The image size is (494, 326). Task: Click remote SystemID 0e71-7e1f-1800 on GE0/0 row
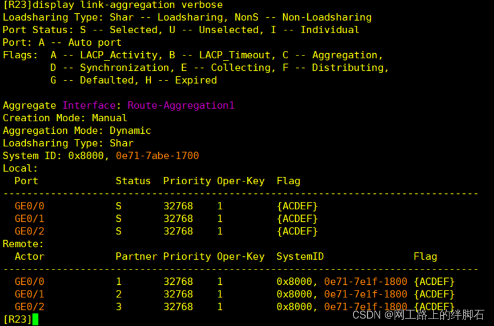[366, 281]
